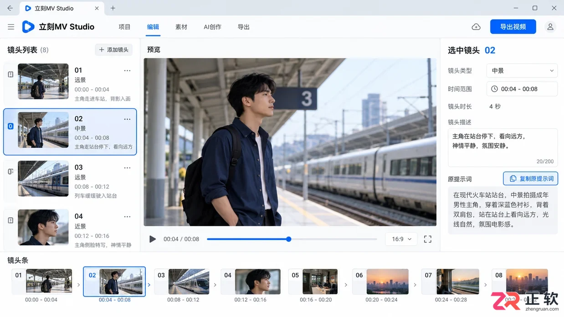The image size is (564, 317).
Task: Select shot 03 train thumbnail in shot list
Action: click(43, 179)
